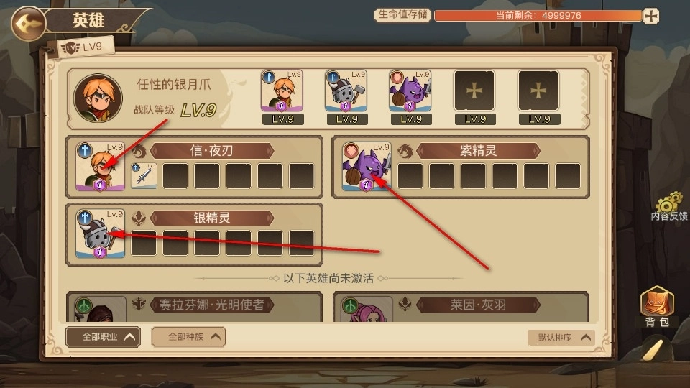Click the 信·夜刃 orange-haired hero portrait
Viewport: 690px width, 388px height.
pos(101,167)
